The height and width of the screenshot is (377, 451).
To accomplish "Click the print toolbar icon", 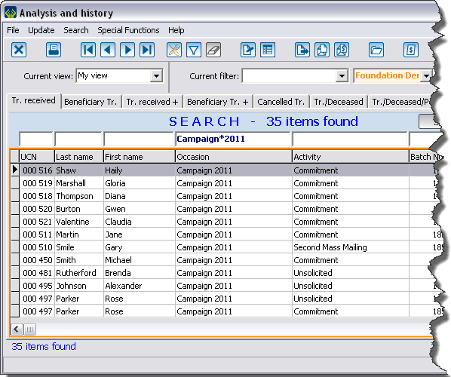I will (54, 50).
